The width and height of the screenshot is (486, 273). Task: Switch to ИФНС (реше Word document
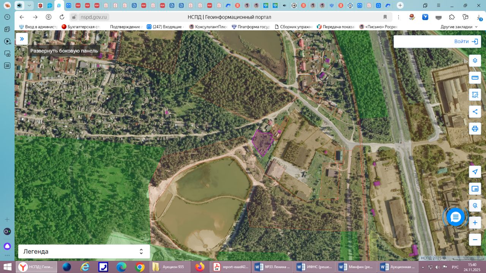point(314,267)
